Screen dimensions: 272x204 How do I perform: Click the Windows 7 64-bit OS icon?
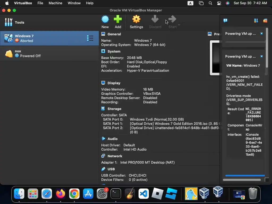click(x=8, y=38)
